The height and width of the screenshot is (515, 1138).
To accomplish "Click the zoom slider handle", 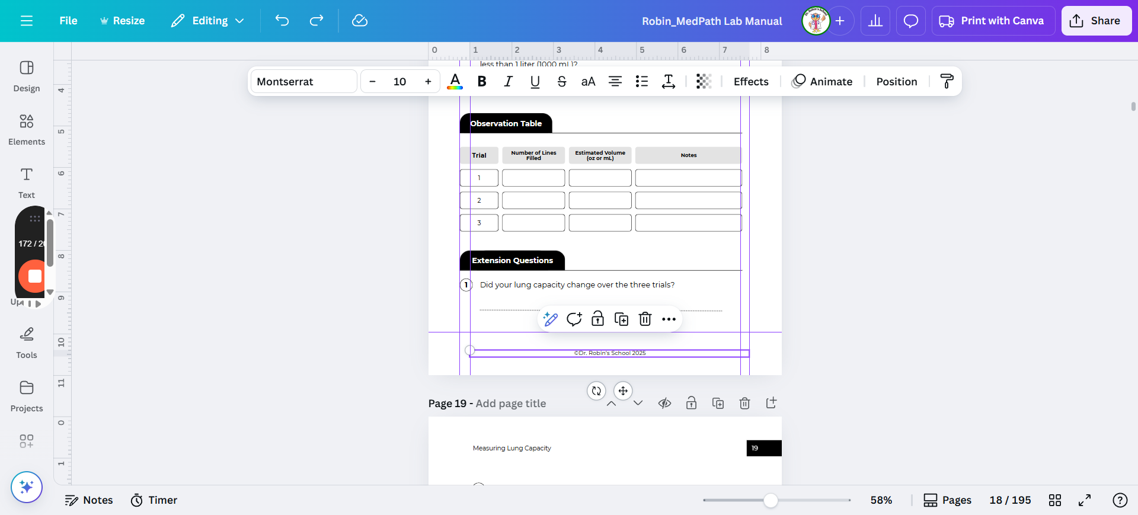I will pos(770,500).
